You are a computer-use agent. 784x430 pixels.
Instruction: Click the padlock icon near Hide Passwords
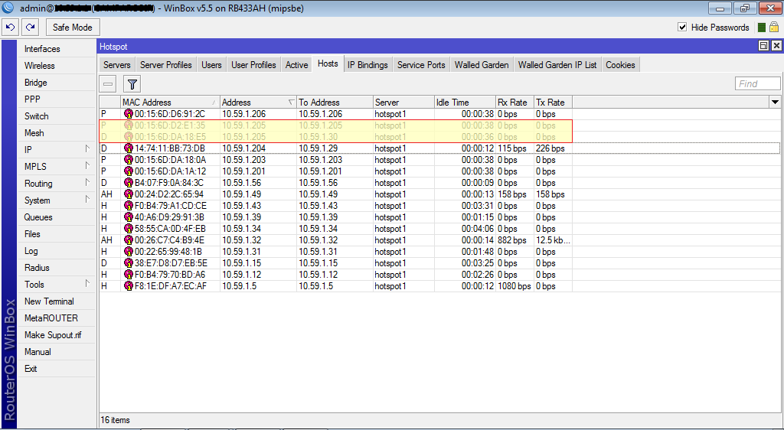point(774,27)
